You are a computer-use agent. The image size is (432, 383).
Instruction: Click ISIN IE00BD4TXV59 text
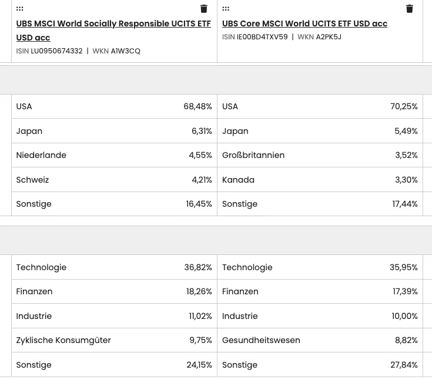[255, 37]
